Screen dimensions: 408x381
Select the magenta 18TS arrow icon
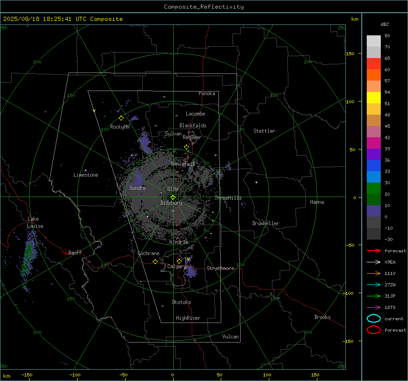(374, 308)
